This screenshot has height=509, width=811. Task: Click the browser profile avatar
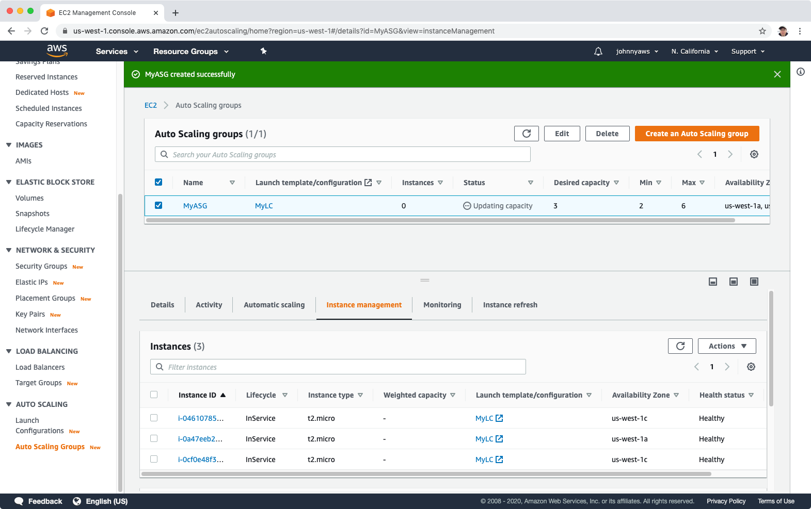(783, 31)
